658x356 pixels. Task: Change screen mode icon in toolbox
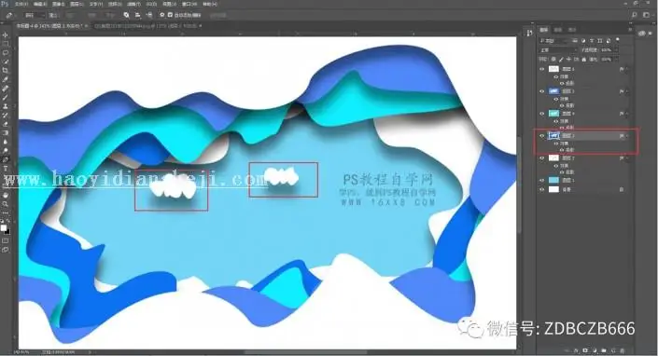coord(6,250)
